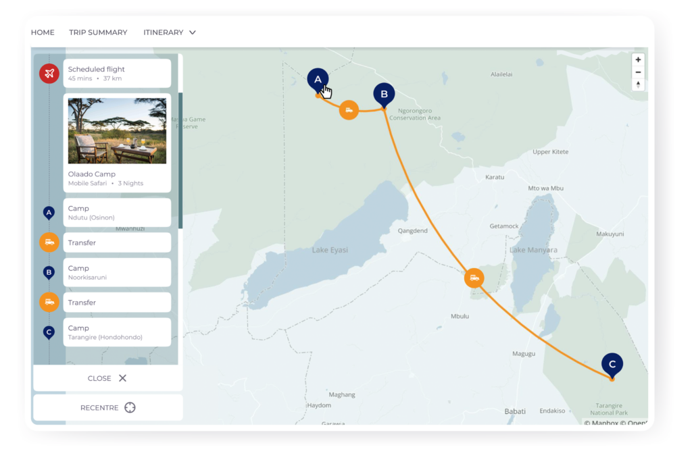
Task: Click the Upper Kitete map label
Action: (550, 152)
